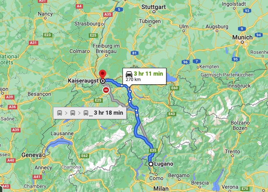Click the E43 road shield
The image size is (268, 192).
click(x=171, y=114)
